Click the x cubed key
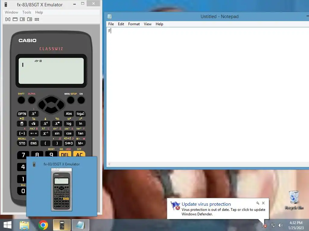Image resolution: width=309 pixels, height=231 pixels. (33, 114)
